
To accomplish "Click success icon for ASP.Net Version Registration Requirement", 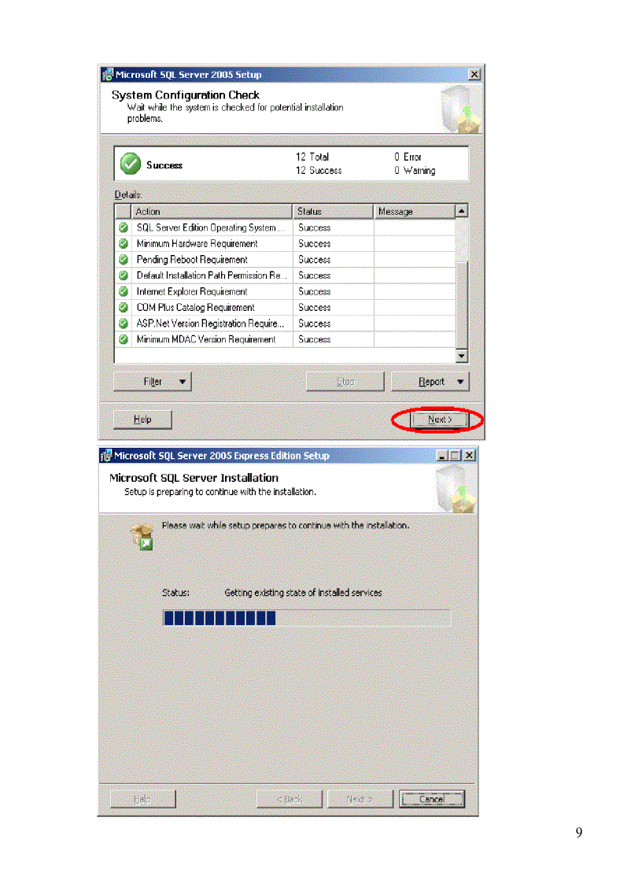I will pos(123,323).
